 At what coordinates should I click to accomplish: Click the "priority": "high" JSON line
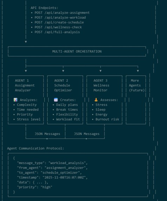click(x=35, y=187)
